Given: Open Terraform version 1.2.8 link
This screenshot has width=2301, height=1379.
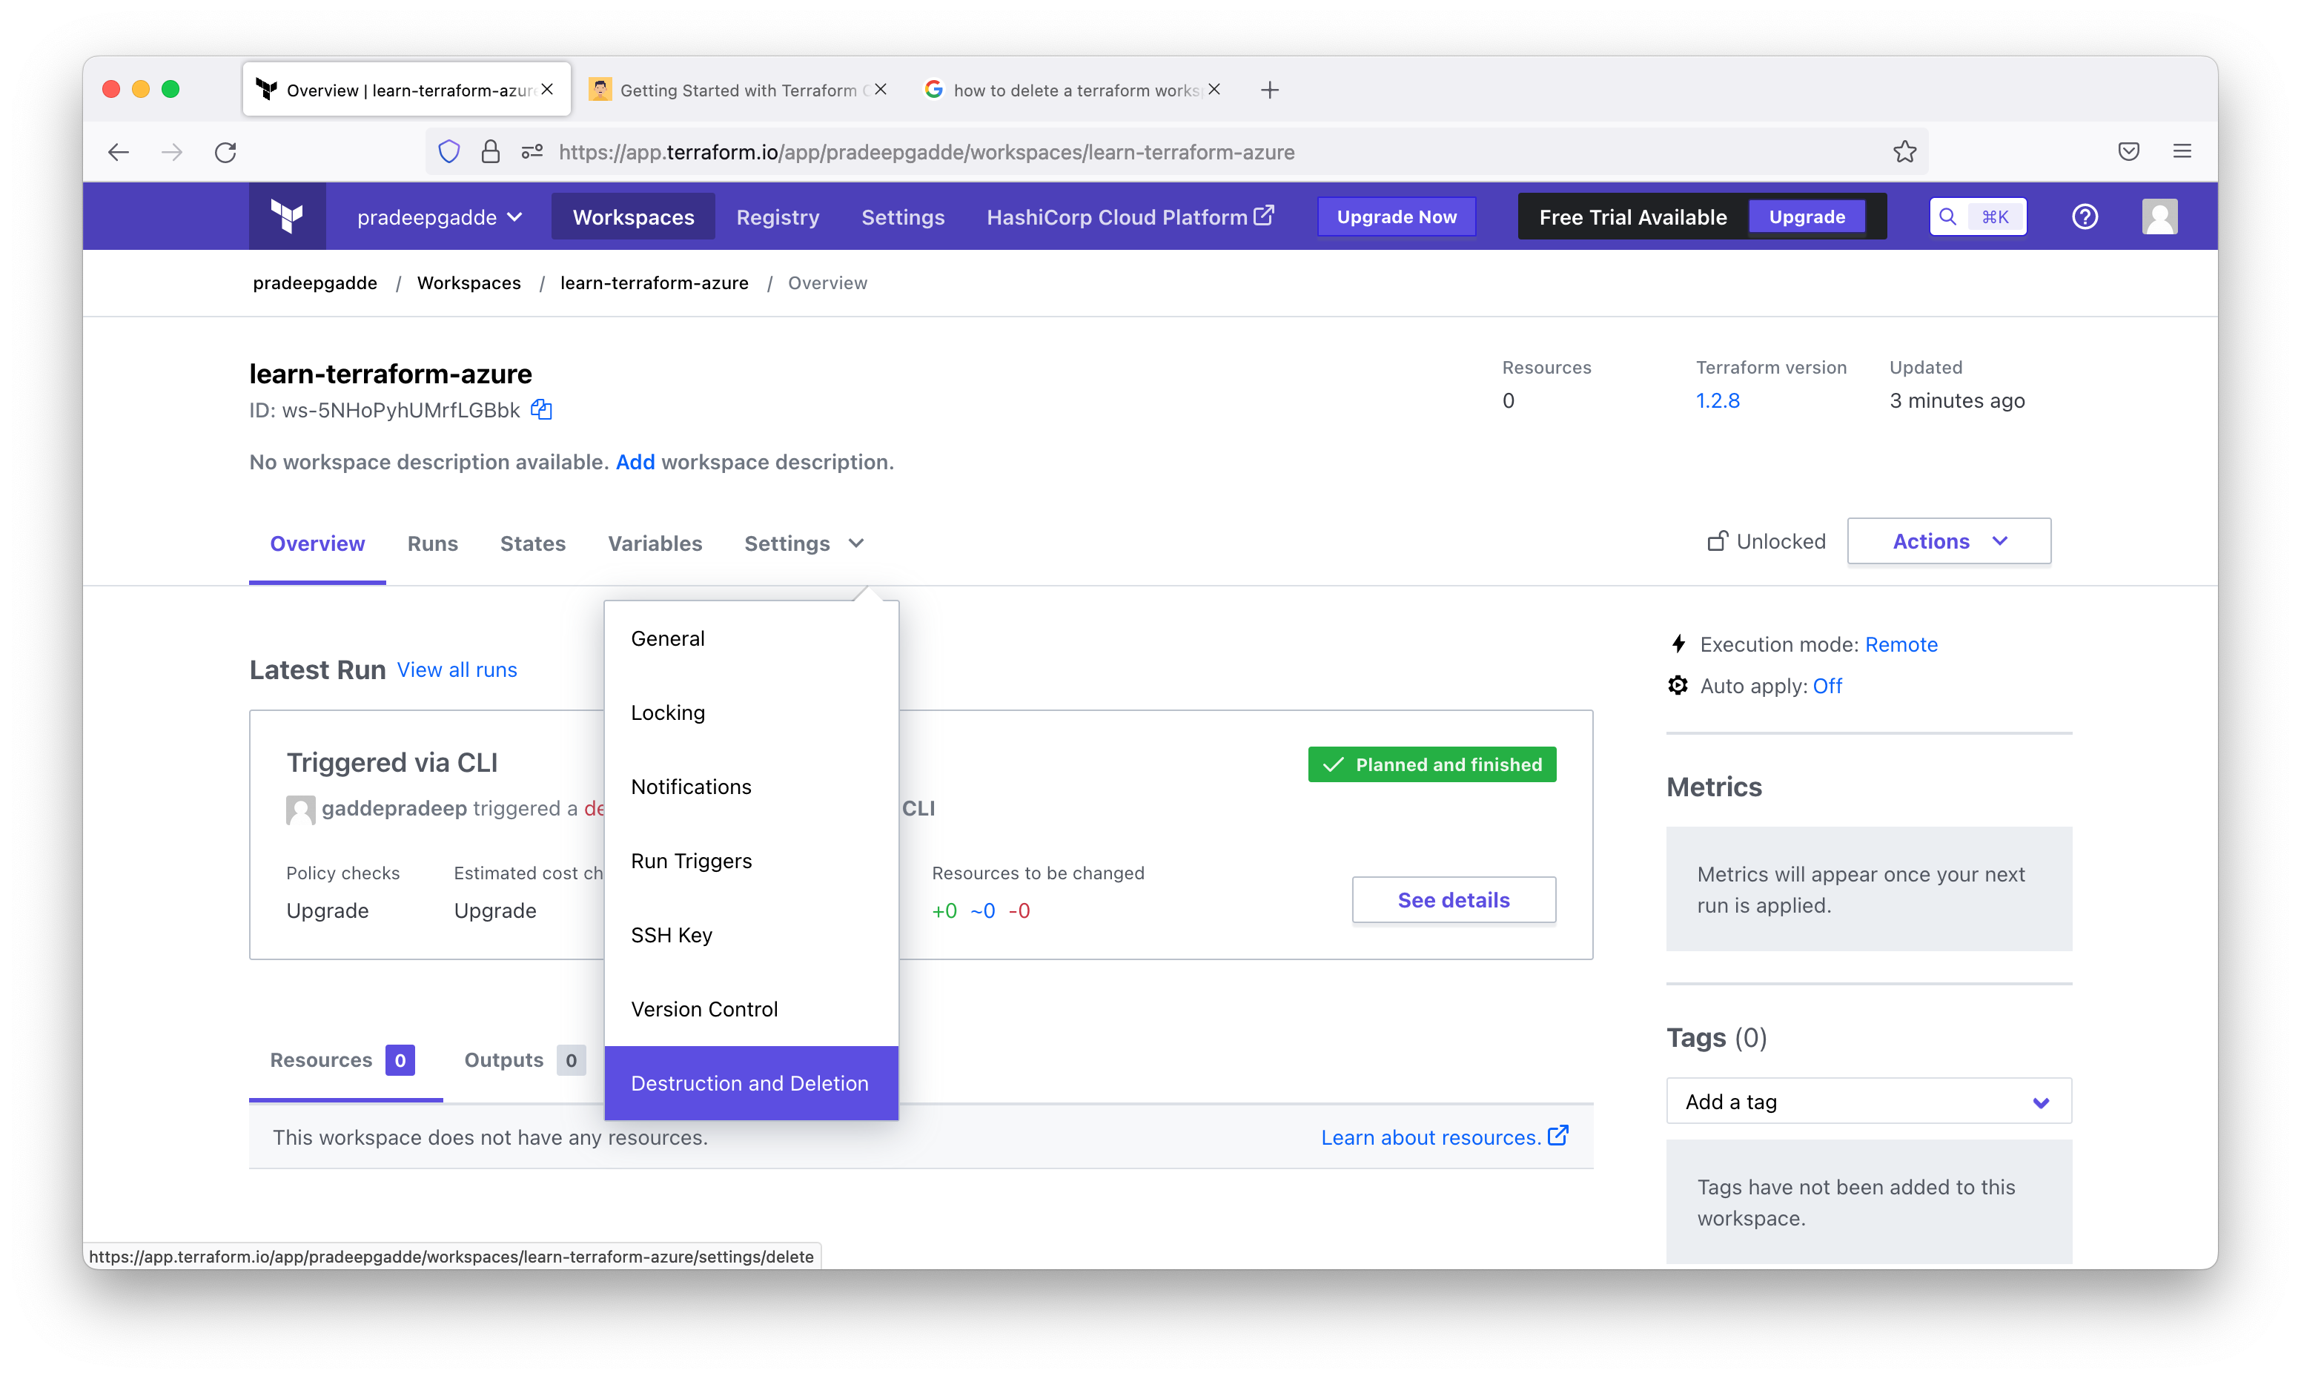Looking at the screenshot, I should click(x=1718, y=400).
